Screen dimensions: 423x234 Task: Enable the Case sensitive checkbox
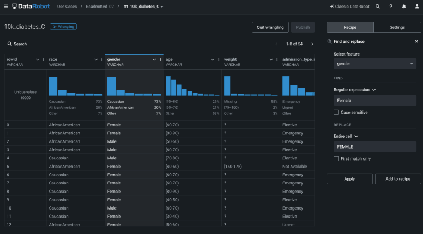point(336,112)
